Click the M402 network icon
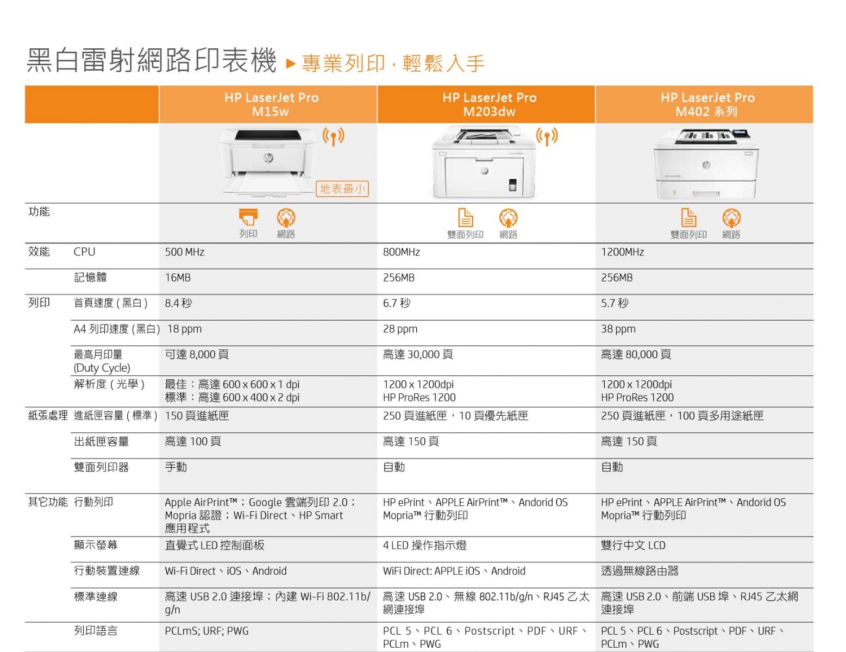 (731, 218)
